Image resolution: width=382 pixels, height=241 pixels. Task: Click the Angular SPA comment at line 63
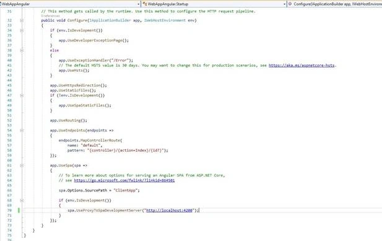(142, 175)
